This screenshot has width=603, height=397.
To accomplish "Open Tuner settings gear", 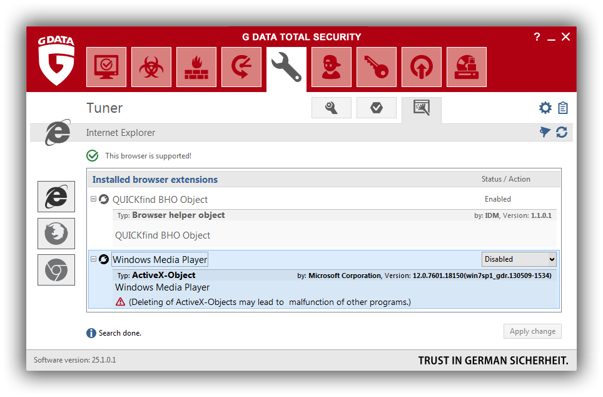I will pos(545,108).
